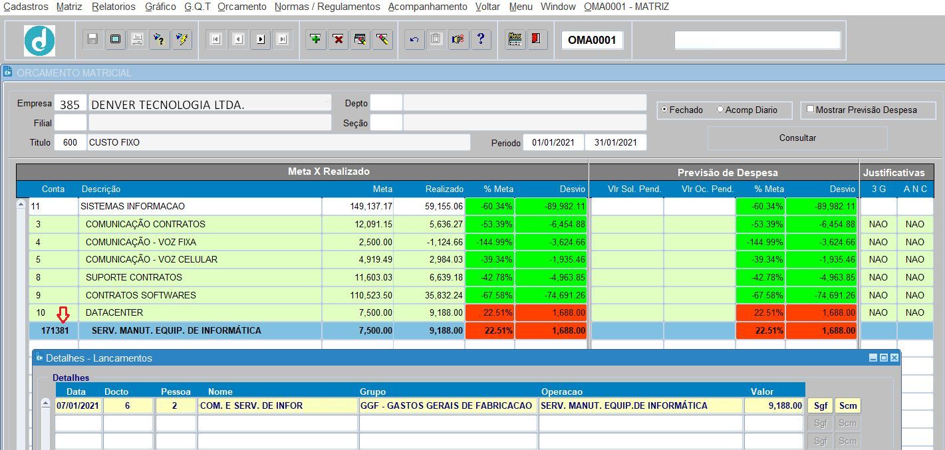Click the enter query icon with question mark
The height and width of the screenshot is (450, 945).
[160, 39]
